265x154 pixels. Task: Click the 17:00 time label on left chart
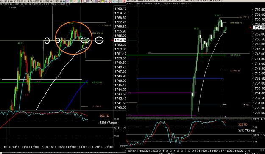pos(81,147)
